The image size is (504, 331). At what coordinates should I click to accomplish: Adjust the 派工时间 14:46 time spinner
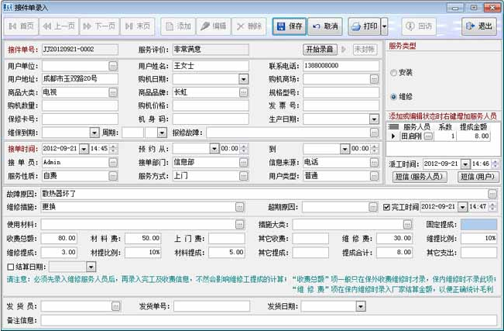pyautogui.click(x=495, y=164)
